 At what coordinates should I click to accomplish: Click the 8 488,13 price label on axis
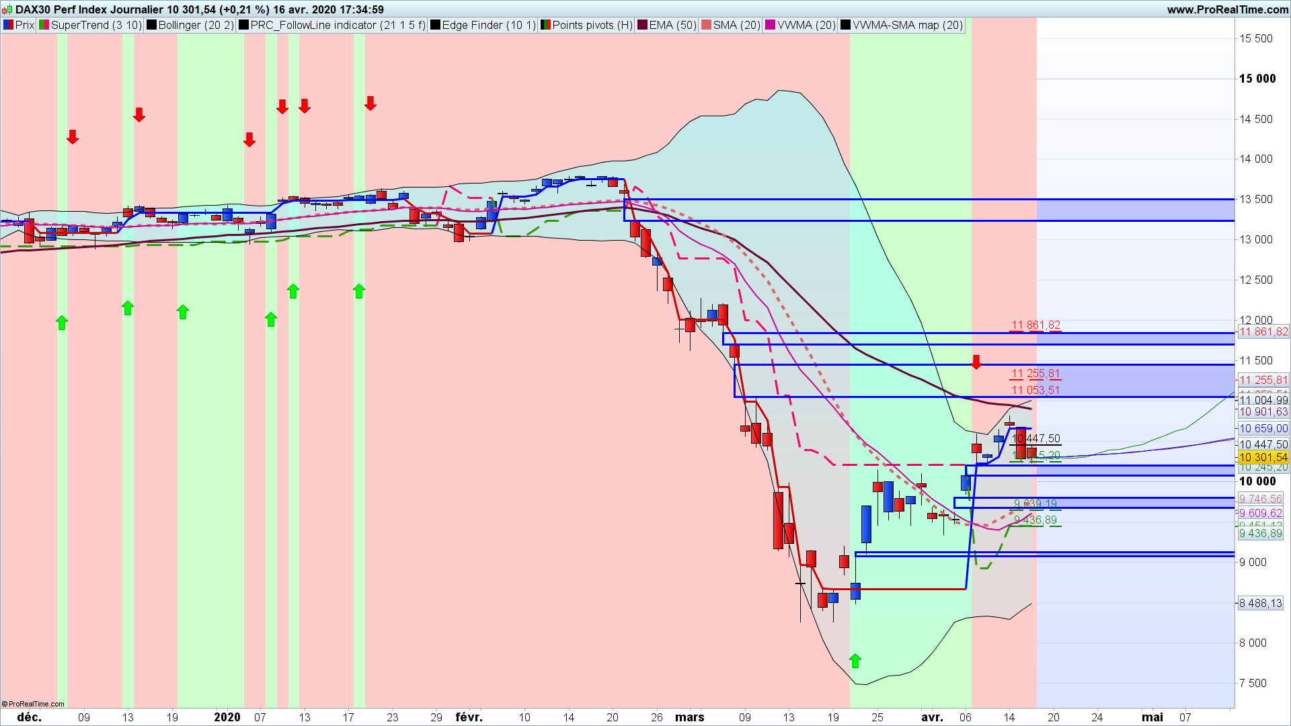pos(1260,603)
